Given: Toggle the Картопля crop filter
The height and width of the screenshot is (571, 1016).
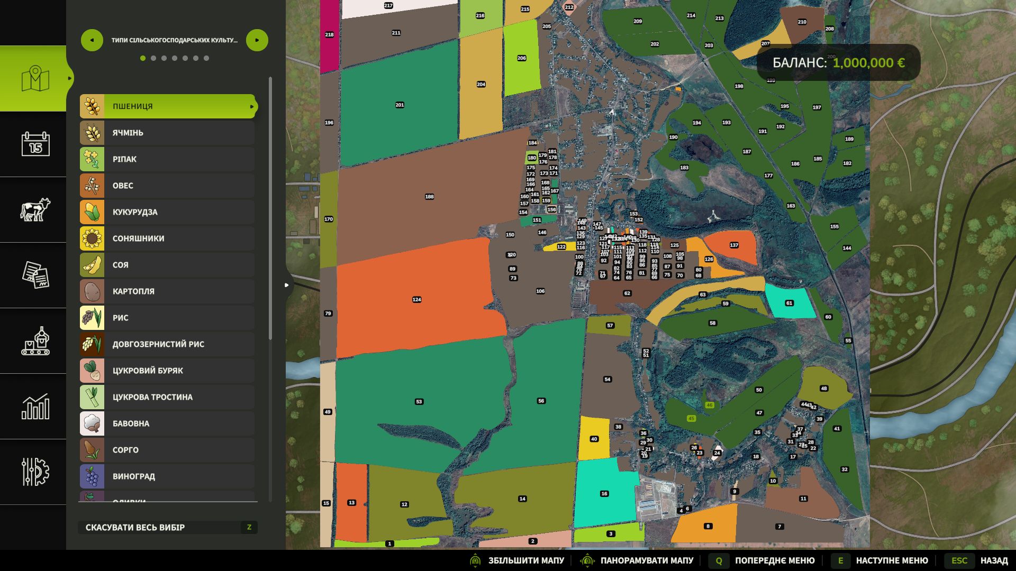Looking at the screenshot, I should tap(168, 291).
